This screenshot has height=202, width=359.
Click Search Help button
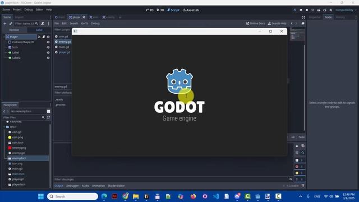point(277,24)
